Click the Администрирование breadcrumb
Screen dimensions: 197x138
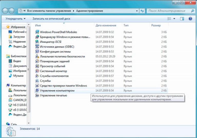tap(90, 11)
